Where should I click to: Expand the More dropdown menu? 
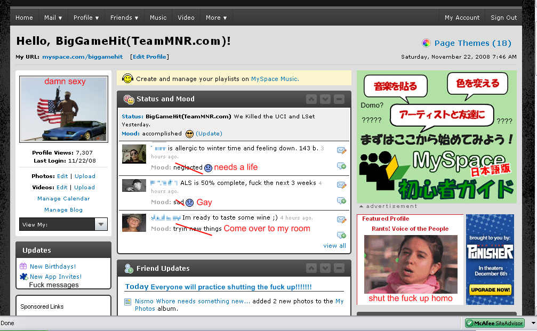(x=216, y=18)
